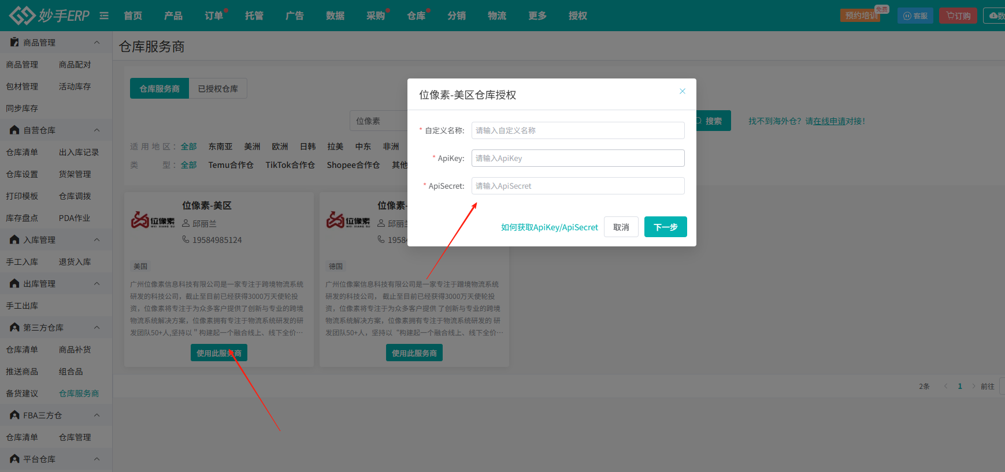Click the 位像素-美区 provider logo
This screenshot has height=472, width=1005.
pyautogui.click(x=153, y=220)
